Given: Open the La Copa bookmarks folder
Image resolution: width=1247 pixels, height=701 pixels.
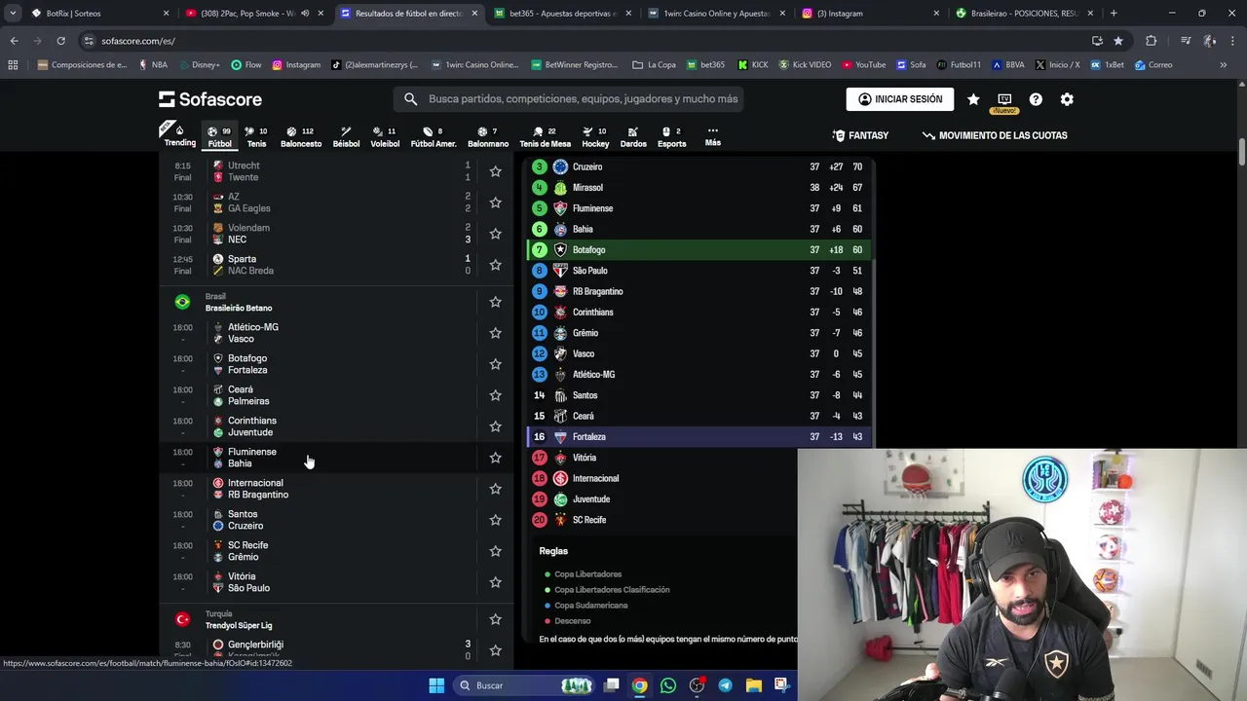Looking at the screenshot, I should coord(654,65).
